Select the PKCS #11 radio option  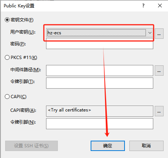click(7, 58)
